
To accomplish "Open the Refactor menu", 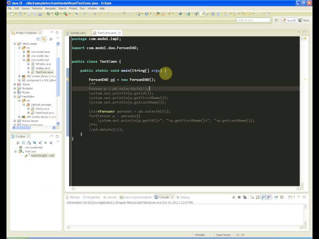I will pyautogui.click(x=37, y=8).
